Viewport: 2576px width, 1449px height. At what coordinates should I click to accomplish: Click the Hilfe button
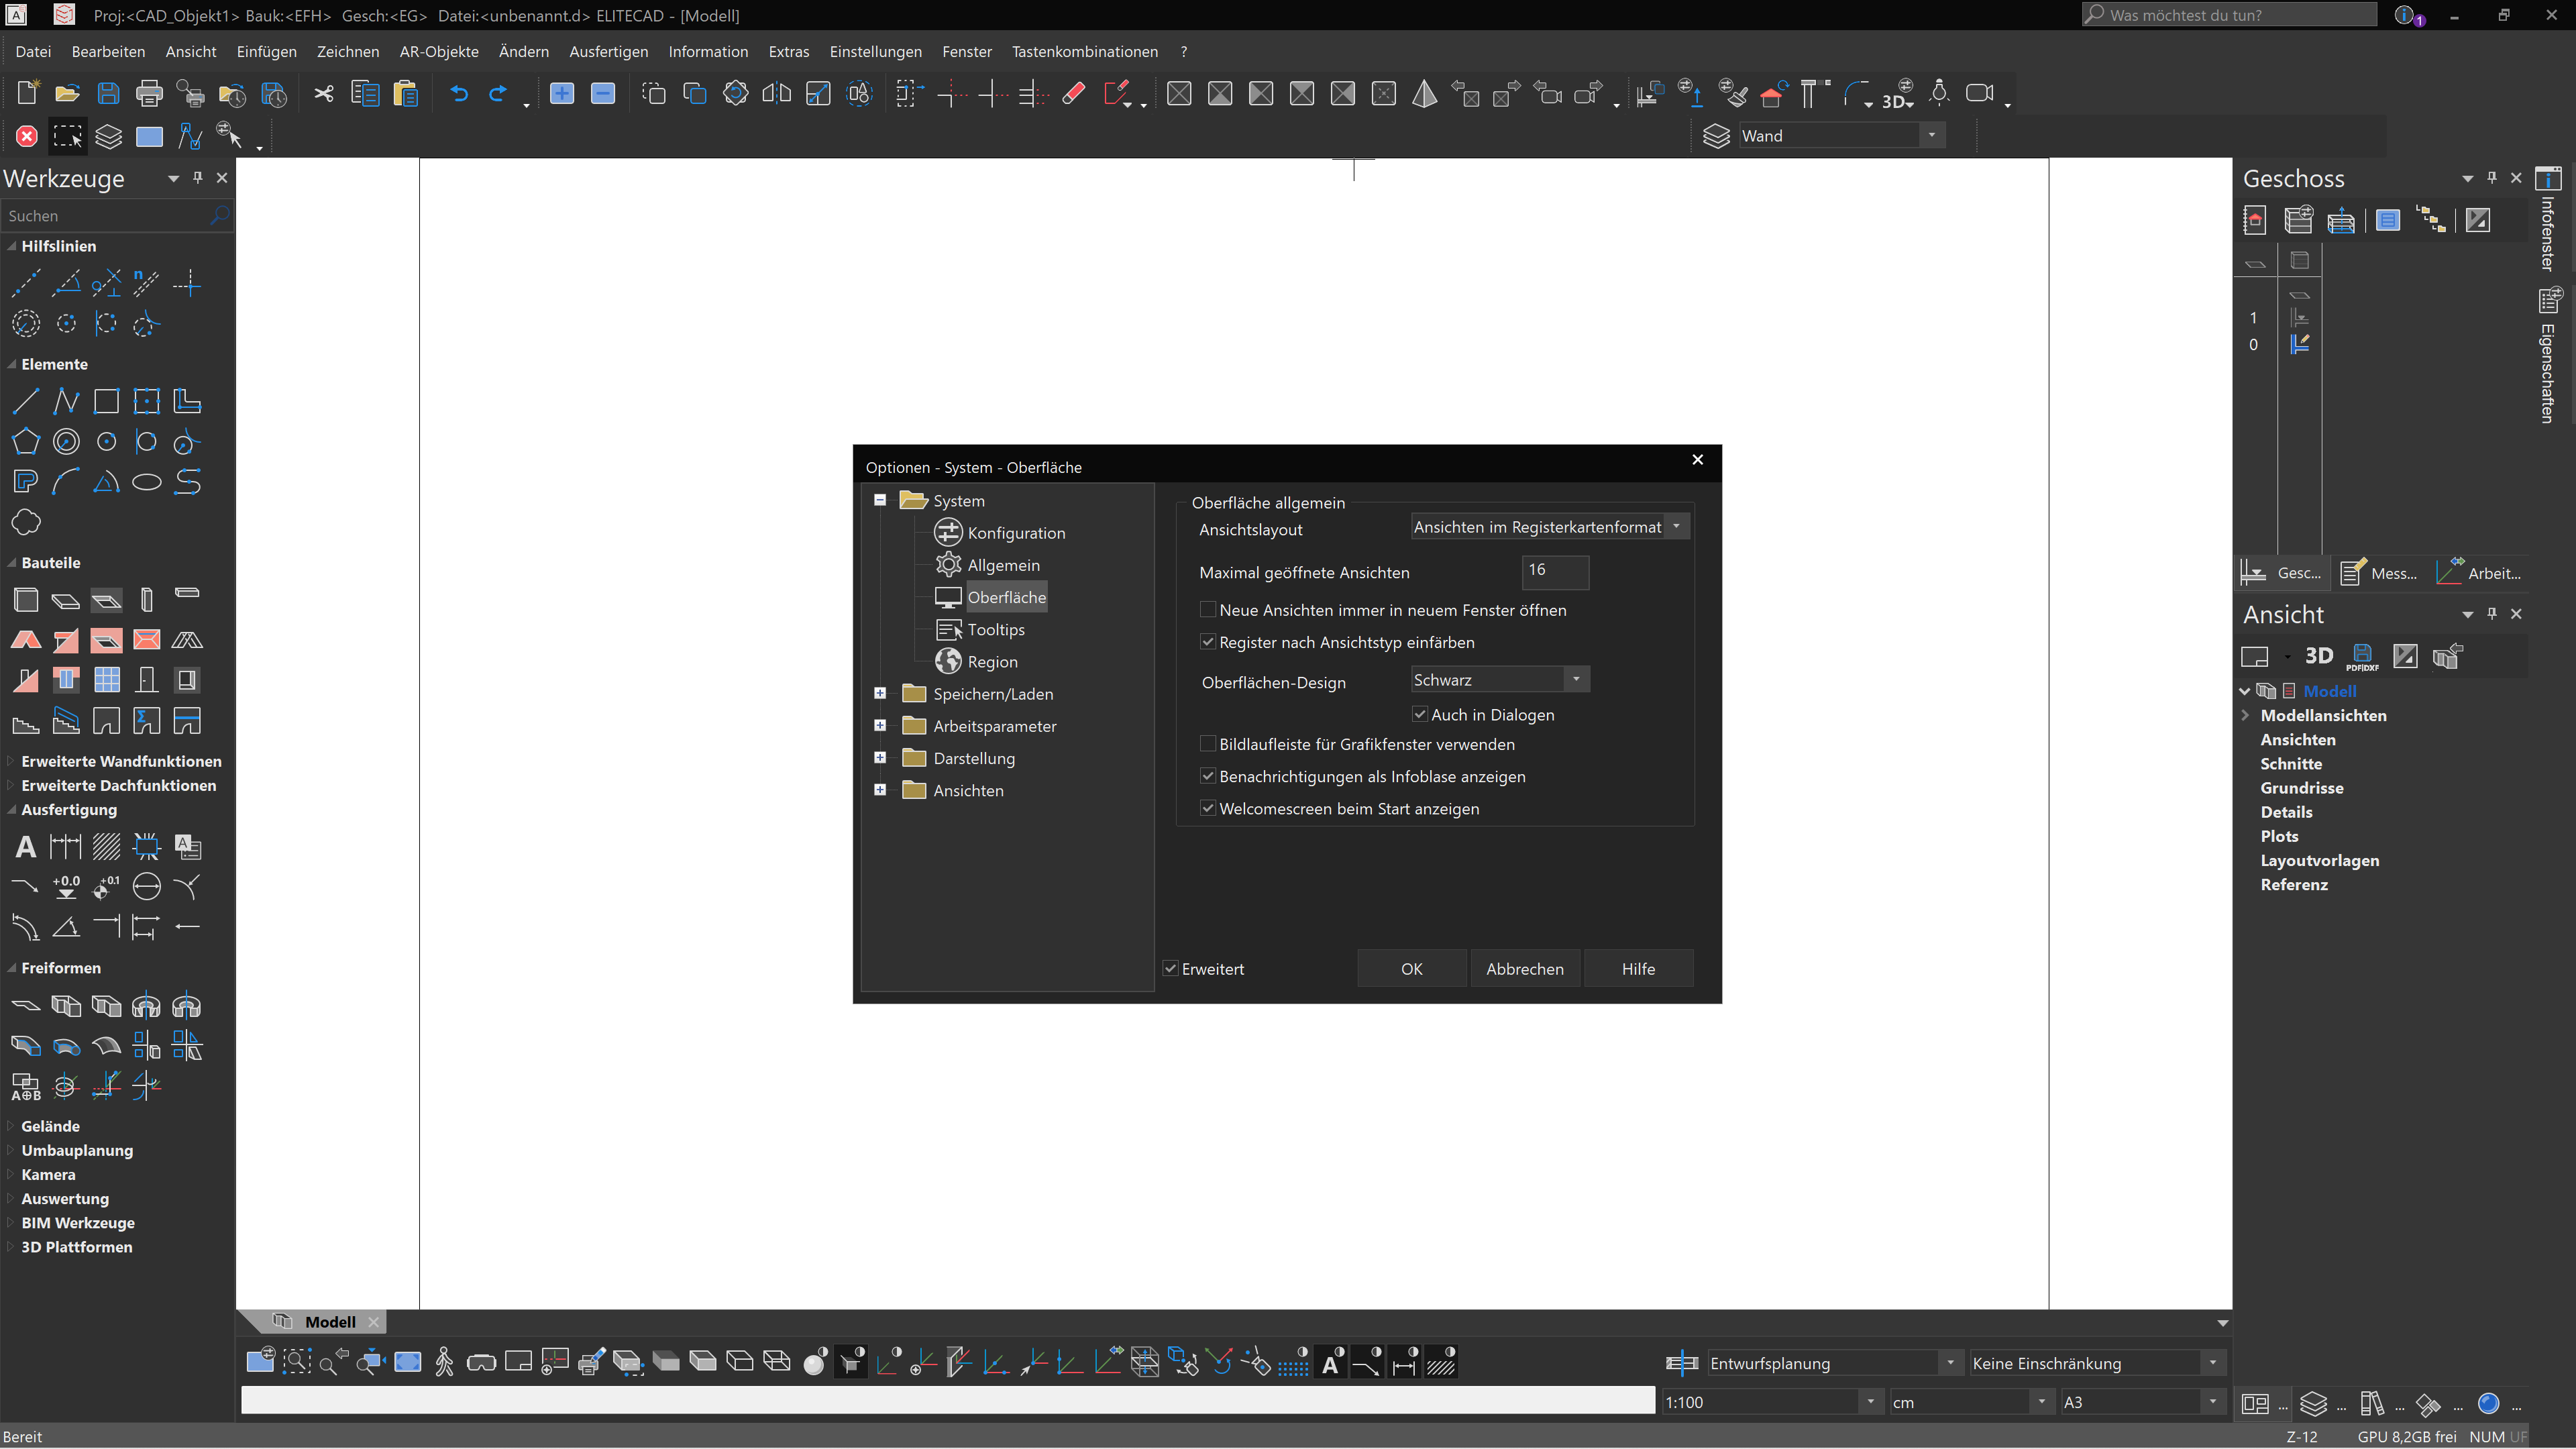1638,968
